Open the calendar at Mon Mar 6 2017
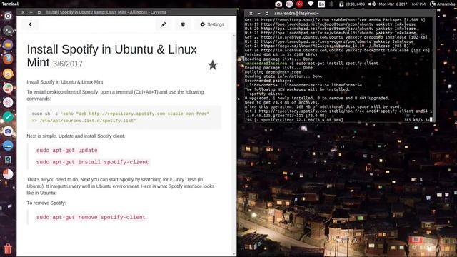Image resolution: width=457 pixels, height=257 pixels. (393, 4)
